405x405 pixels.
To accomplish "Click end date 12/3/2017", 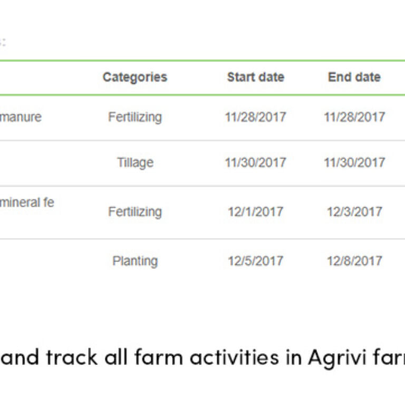I will point(354,212).
